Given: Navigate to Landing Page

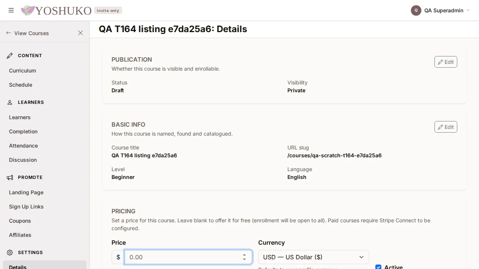Looking at the screenshot, I should coord(26,192).
